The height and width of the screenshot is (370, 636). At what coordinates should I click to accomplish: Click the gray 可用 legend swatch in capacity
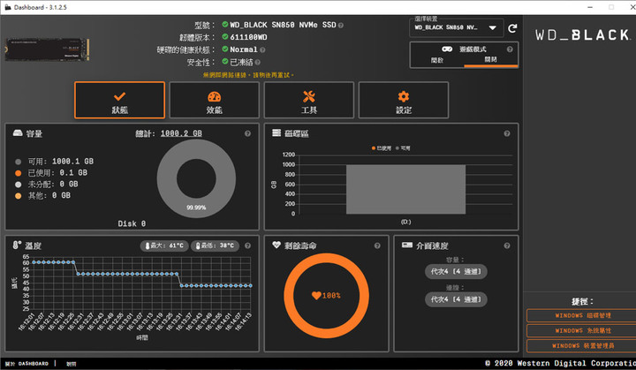click(x=18, y=162)
